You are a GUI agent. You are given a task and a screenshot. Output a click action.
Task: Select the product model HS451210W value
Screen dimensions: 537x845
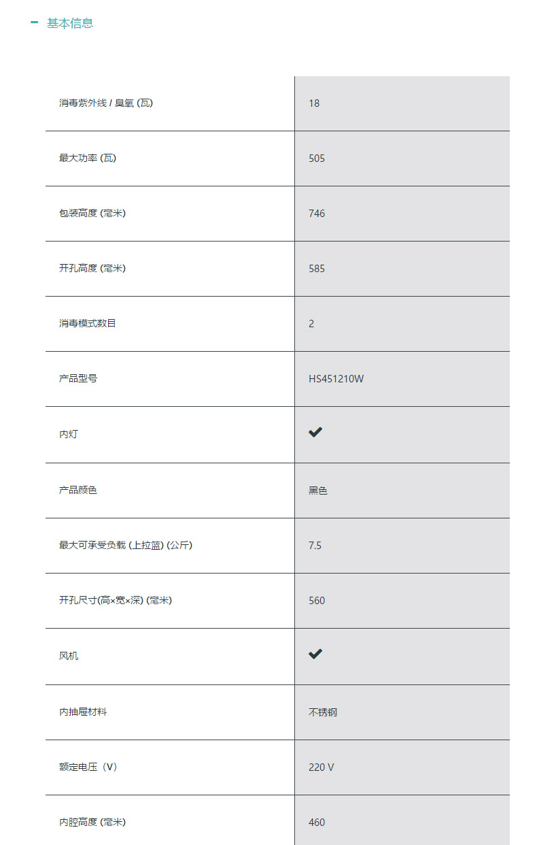336,379
